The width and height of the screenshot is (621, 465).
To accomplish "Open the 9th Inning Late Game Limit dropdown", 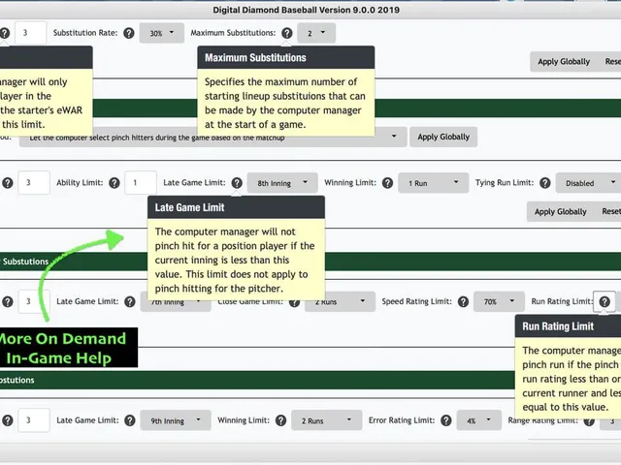I will [176, 420].
